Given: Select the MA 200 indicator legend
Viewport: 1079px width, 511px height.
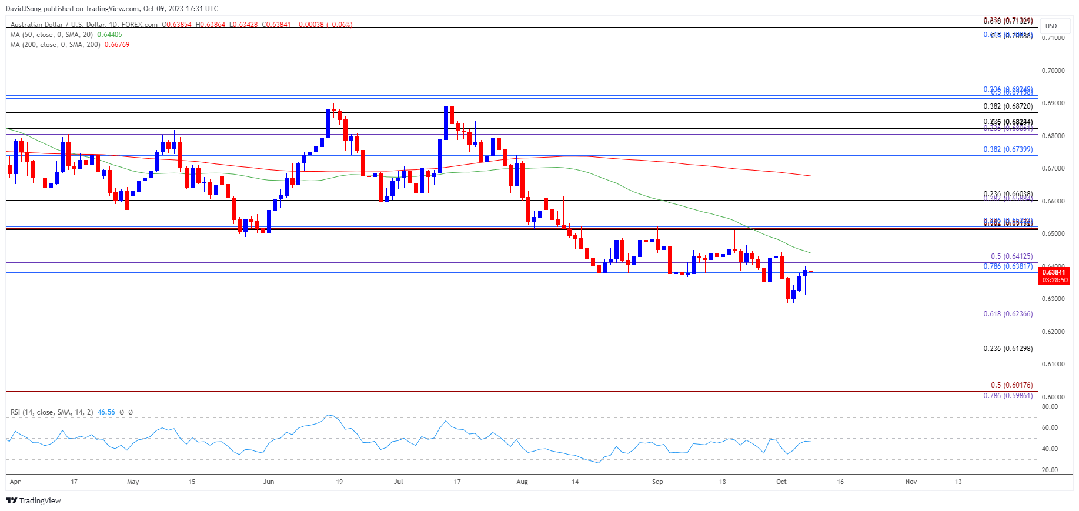Looking at the screenshot, I should [55, 45].
